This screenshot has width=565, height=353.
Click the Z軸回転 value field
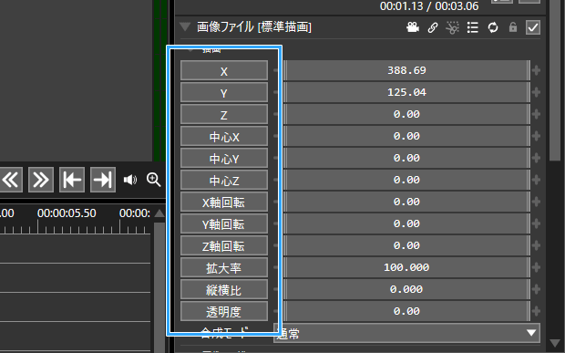coord(406,245)
